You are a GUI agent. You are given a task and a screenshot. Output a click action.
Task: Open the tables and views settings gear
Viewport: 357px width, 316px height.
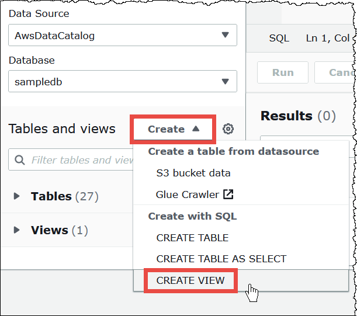point(228,129)
